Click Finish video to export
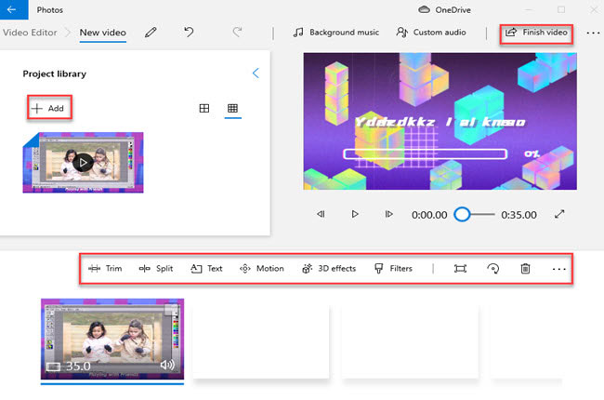This screenshot has width=604, height=400. point(536,33)
